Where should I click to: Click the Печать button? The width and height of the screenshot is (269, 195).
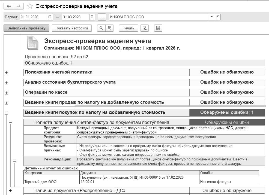128,28
